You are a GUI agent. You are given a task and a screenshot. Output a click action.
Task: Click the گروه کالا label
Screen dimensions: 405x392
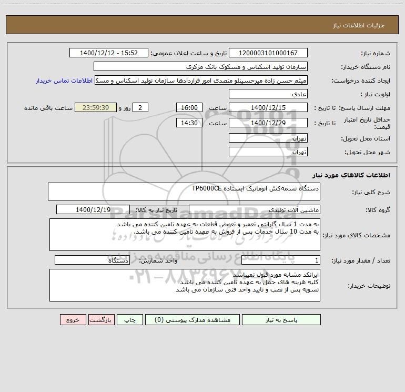pyautogui.click(x=378, y=210)
